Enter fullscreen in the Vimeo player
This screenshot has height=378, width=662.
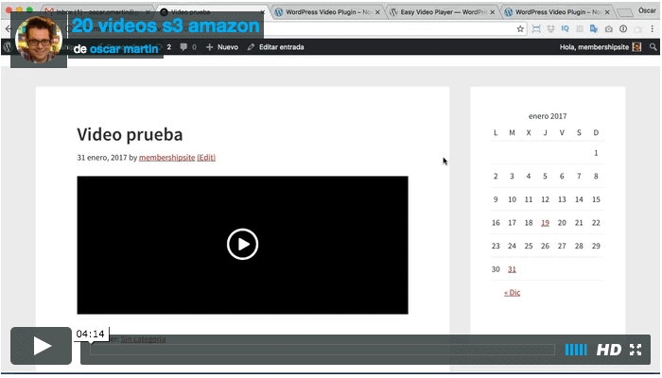point(636,350)
